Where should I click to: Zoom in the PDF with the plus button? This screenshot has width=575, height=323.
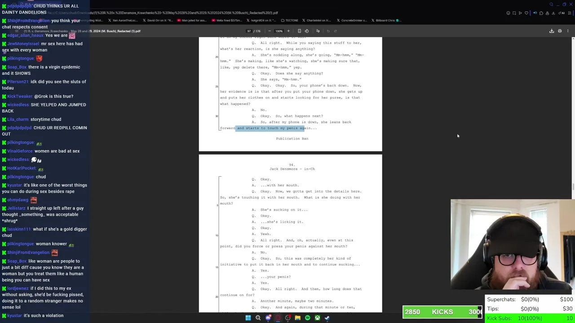288,31
